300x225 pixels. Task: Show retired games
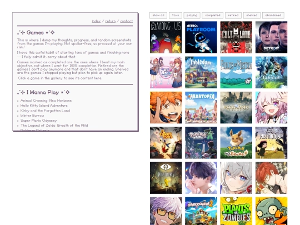point(233,16)
